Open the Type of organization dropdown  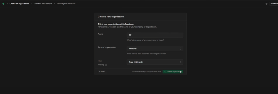pyautogui.click(x=155, y=49)
